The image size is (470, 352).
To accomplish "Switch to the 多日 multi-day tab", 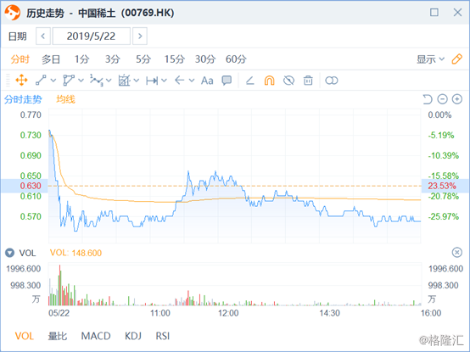I will pyautogui.click(x=51, y=59).
